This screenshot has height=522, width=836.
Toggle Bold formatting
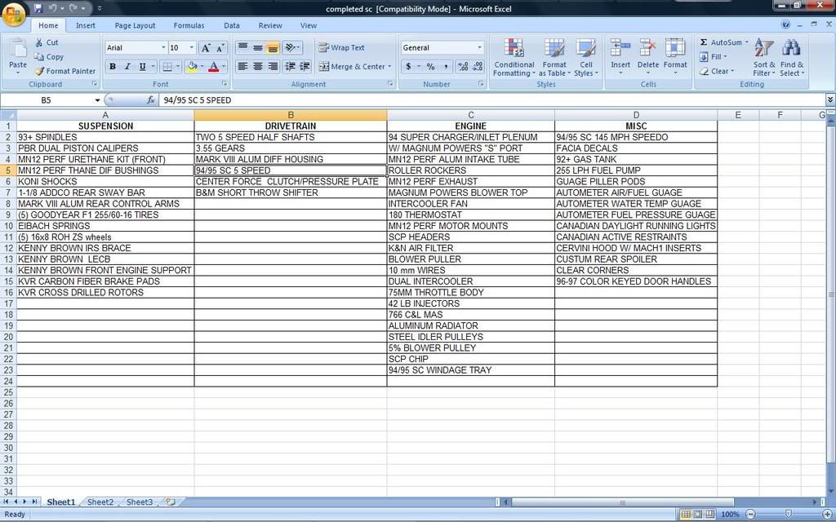pyautogui.click(x=113, y=67)
